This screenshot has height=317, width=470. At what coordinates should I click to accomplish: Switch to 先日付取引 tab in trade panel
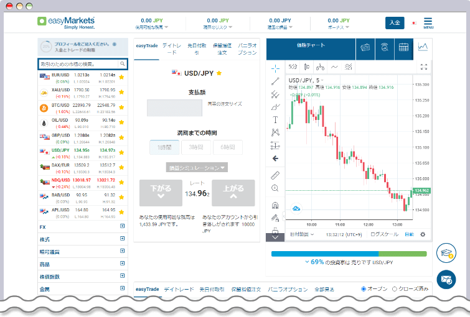pos(197,49)
